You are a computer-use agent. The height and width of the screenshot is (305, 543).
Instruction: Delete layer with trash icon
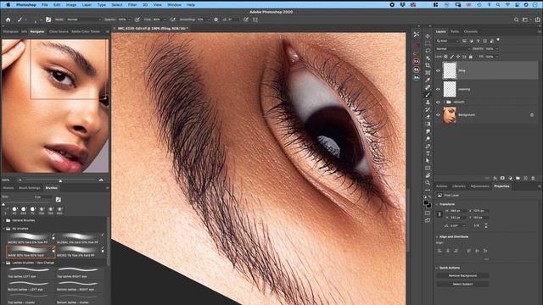point(533,178)
